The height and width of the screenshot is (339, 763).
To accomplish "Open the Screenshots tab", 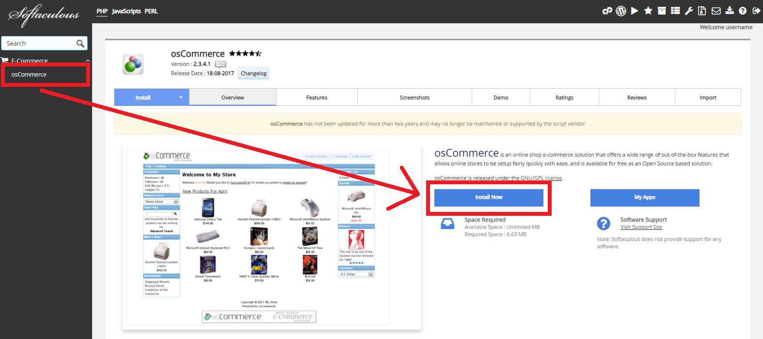I will [x=414, y=97].
